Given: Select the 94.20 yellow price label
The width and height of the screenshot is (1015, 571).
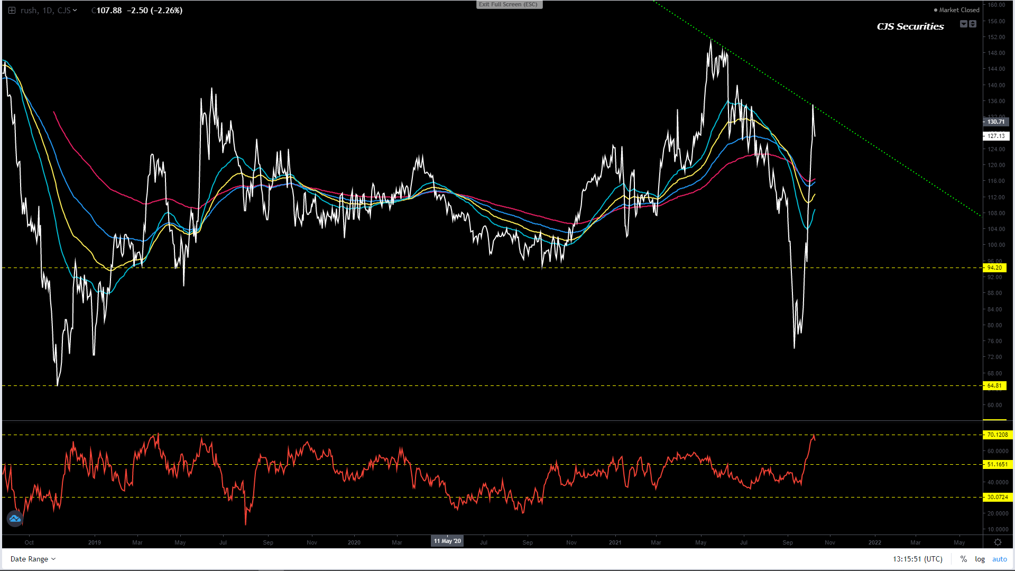Looking at the screenshot, I should pyautogui.click(x=995, y=268).
